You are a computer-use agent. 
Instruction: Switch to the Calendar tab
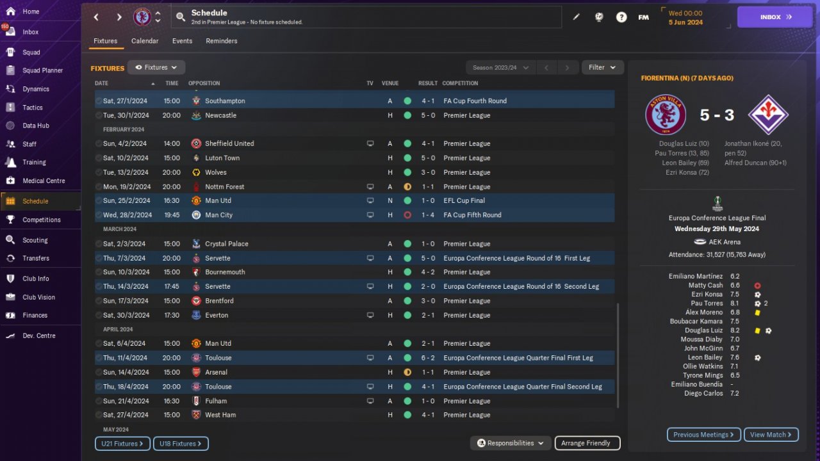point(145,41)
